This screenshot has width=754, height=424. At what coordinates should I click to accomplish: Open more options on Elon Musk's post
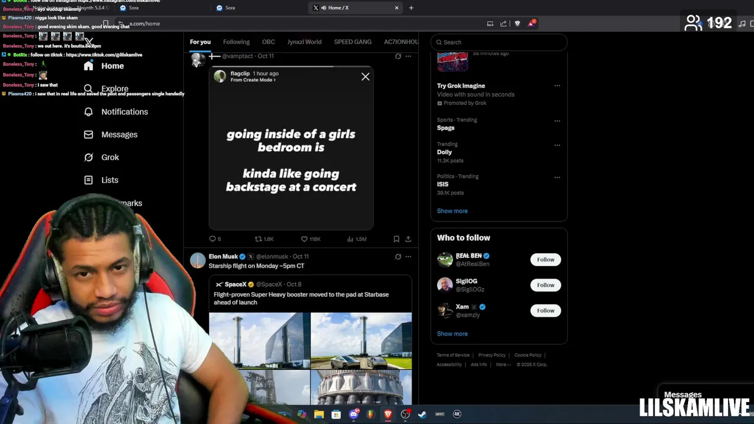pos(408,257)
